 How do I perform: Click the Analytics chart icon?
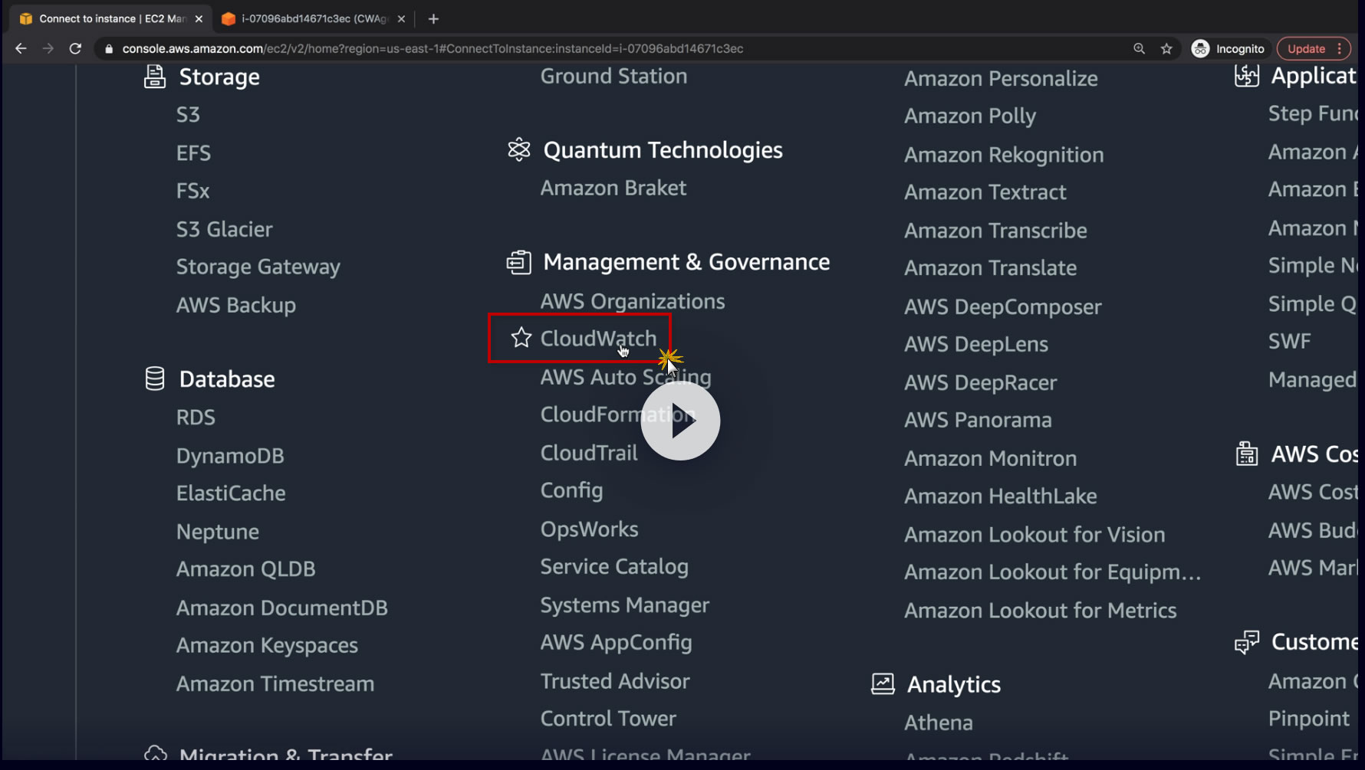coord(883,683)
